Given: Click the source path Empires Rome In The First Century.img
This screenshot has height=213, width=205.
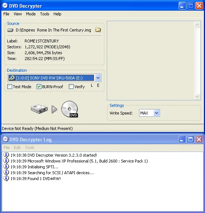Looking at the screenshot, I should (x=53, y=30).
